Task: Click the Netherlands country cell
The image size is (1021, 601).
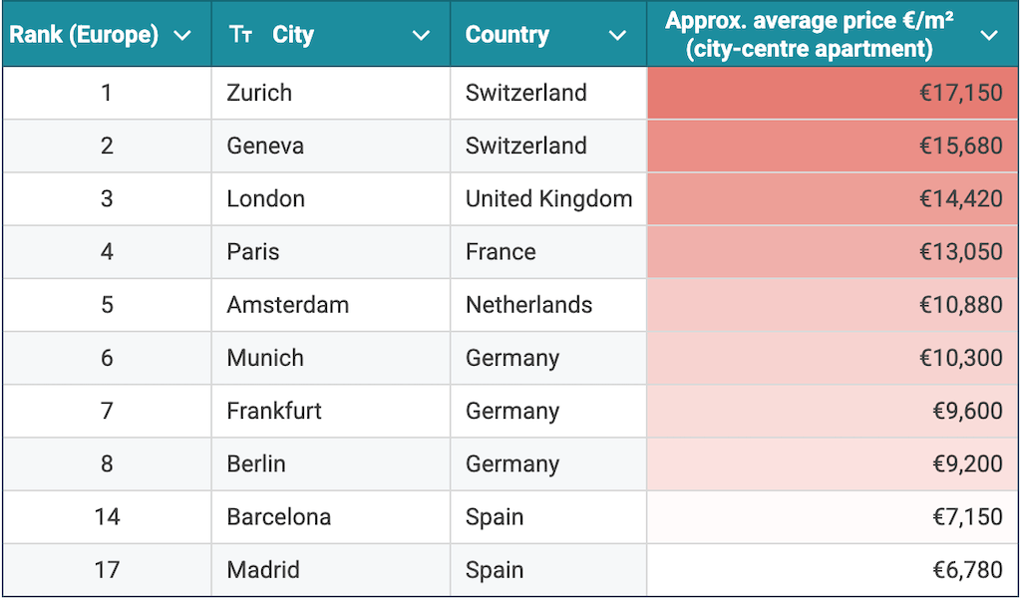Action: pyautogui.click(x=528, y=304)
